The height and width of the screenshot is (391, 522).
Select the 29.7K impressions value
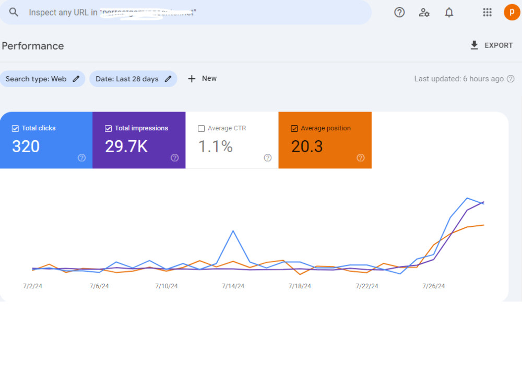pyautogui.click(x=126, y=146)
